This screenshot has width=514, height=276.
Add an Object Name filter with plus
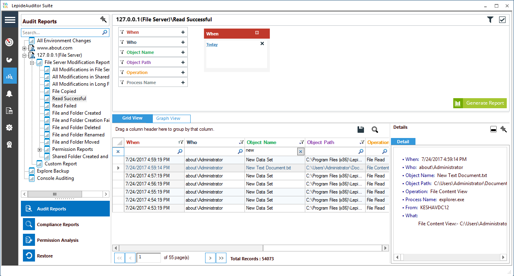183,52
